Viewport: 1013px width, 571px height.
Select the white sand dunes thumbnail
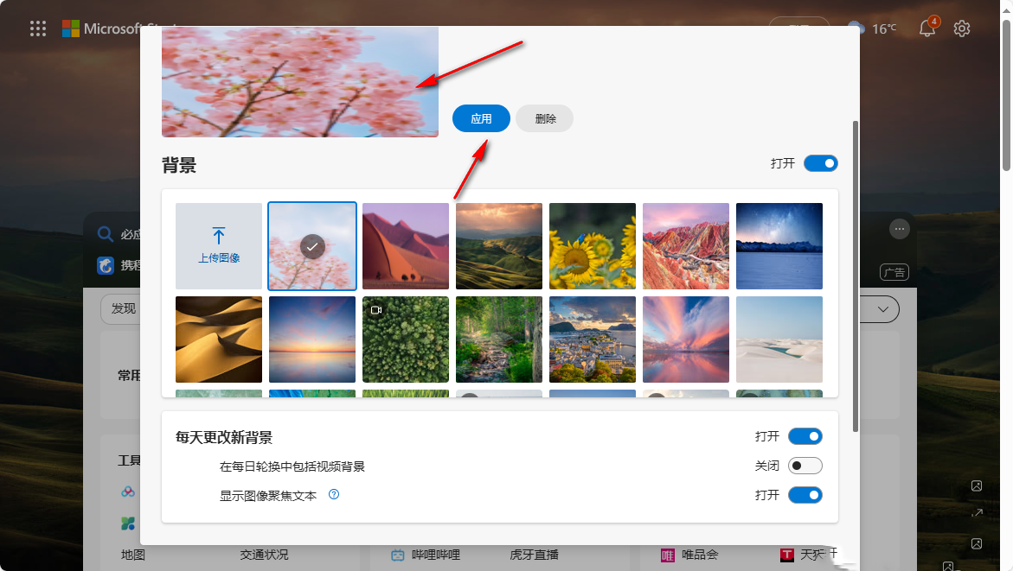tap(779, 339)
